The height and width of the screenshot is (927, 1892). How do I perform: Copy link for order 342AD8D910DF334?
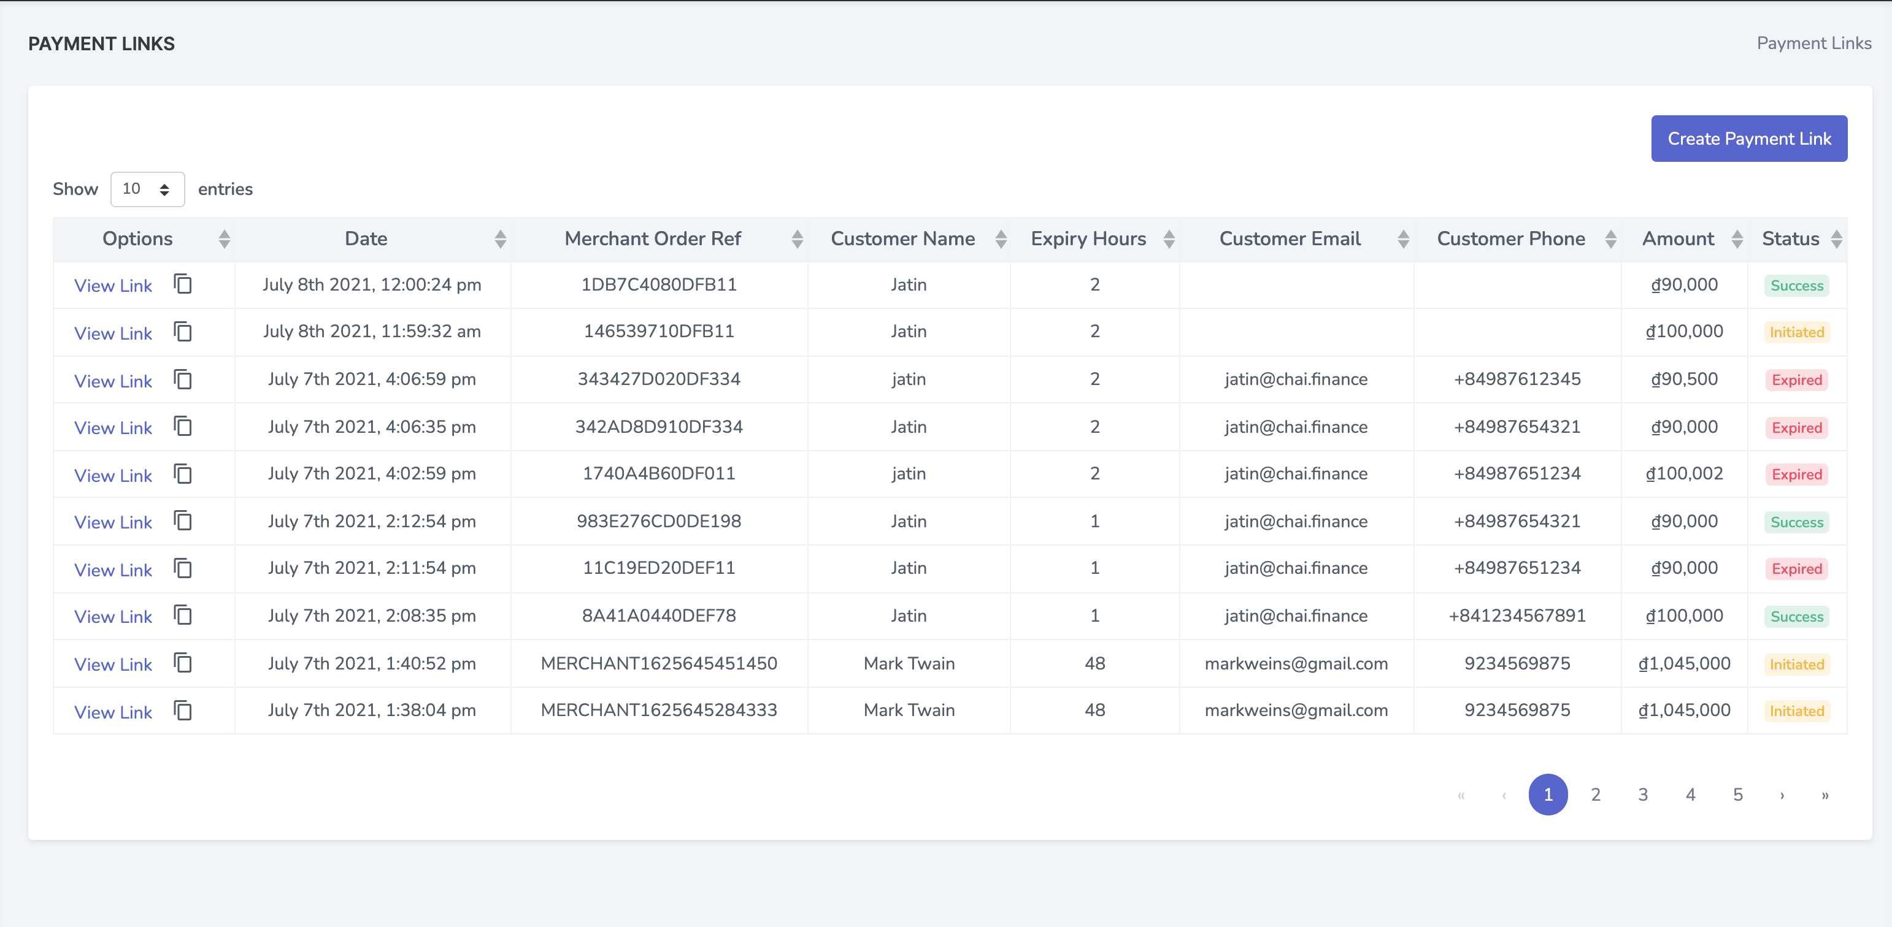(x=183, y=427)
